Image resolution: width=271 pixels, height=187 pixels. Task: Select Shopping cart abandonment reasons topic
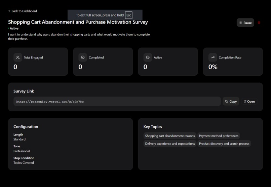170,136
